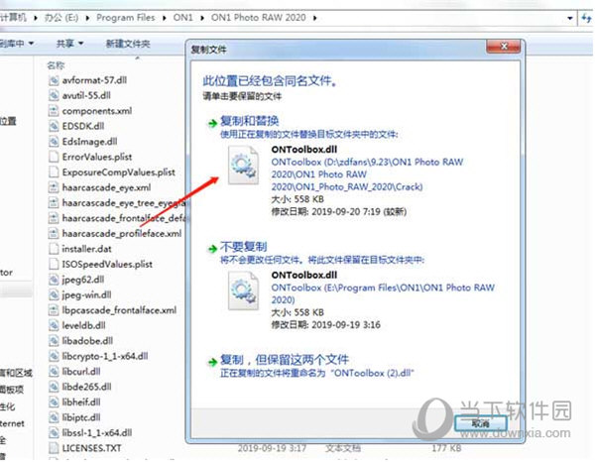Viewport: 595px width, 462px height.
Task: Click the libheif.dll file icon
Action: pyautogui.click(x=54, y=403)
